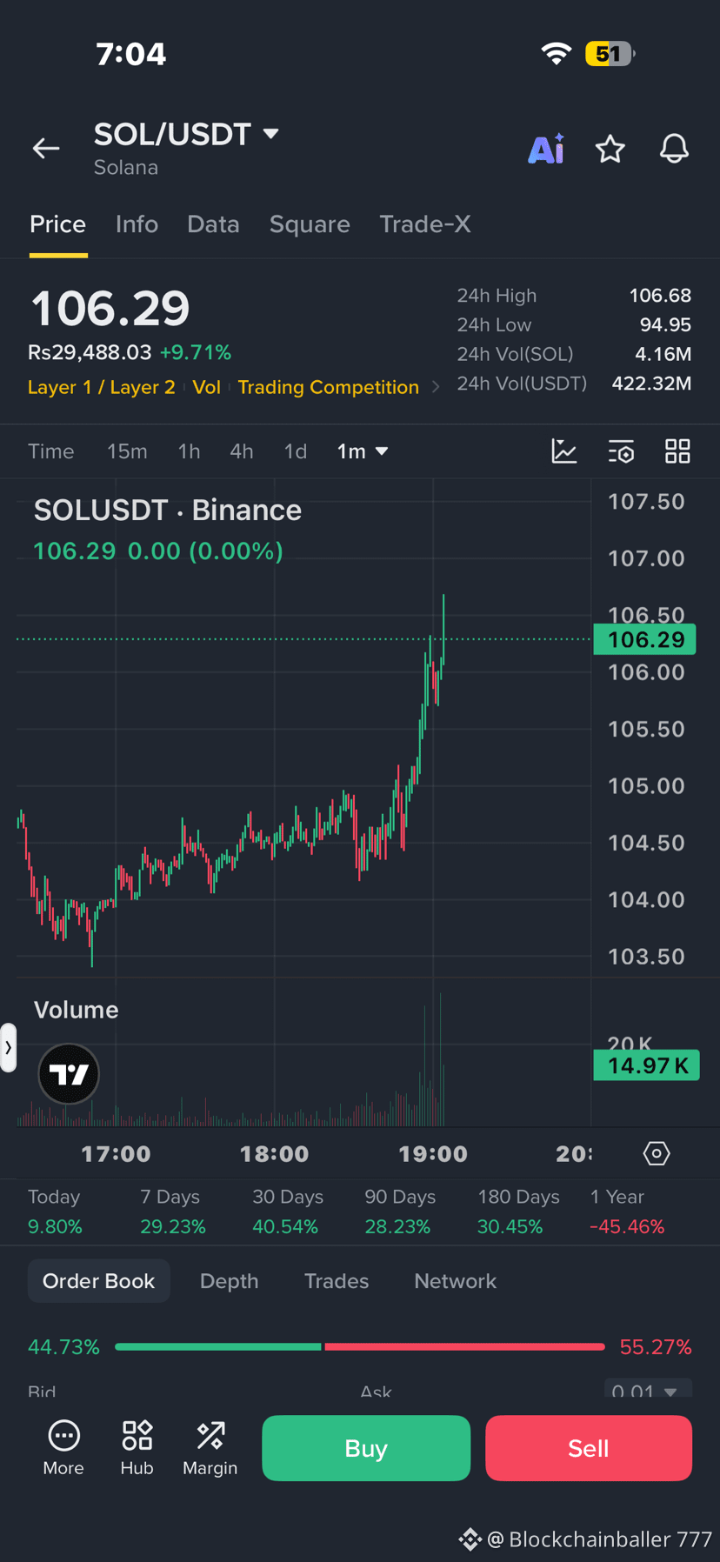This screenshot has height=1562, width=720.
Task: Tap the More icon in bottom bar
Action: click(x=63, y=1447)
